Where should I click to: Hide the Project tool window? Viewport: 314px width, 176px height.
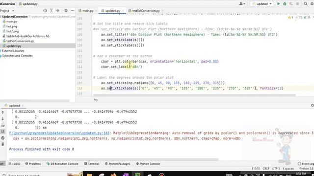point(72,11)
